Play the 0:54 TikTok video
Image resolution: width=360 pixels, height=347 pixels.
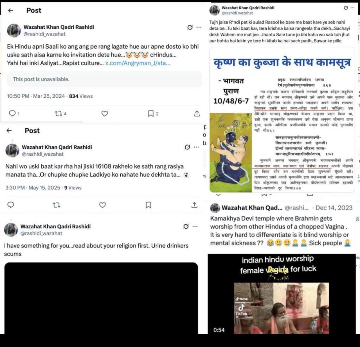tap(282, 294)
